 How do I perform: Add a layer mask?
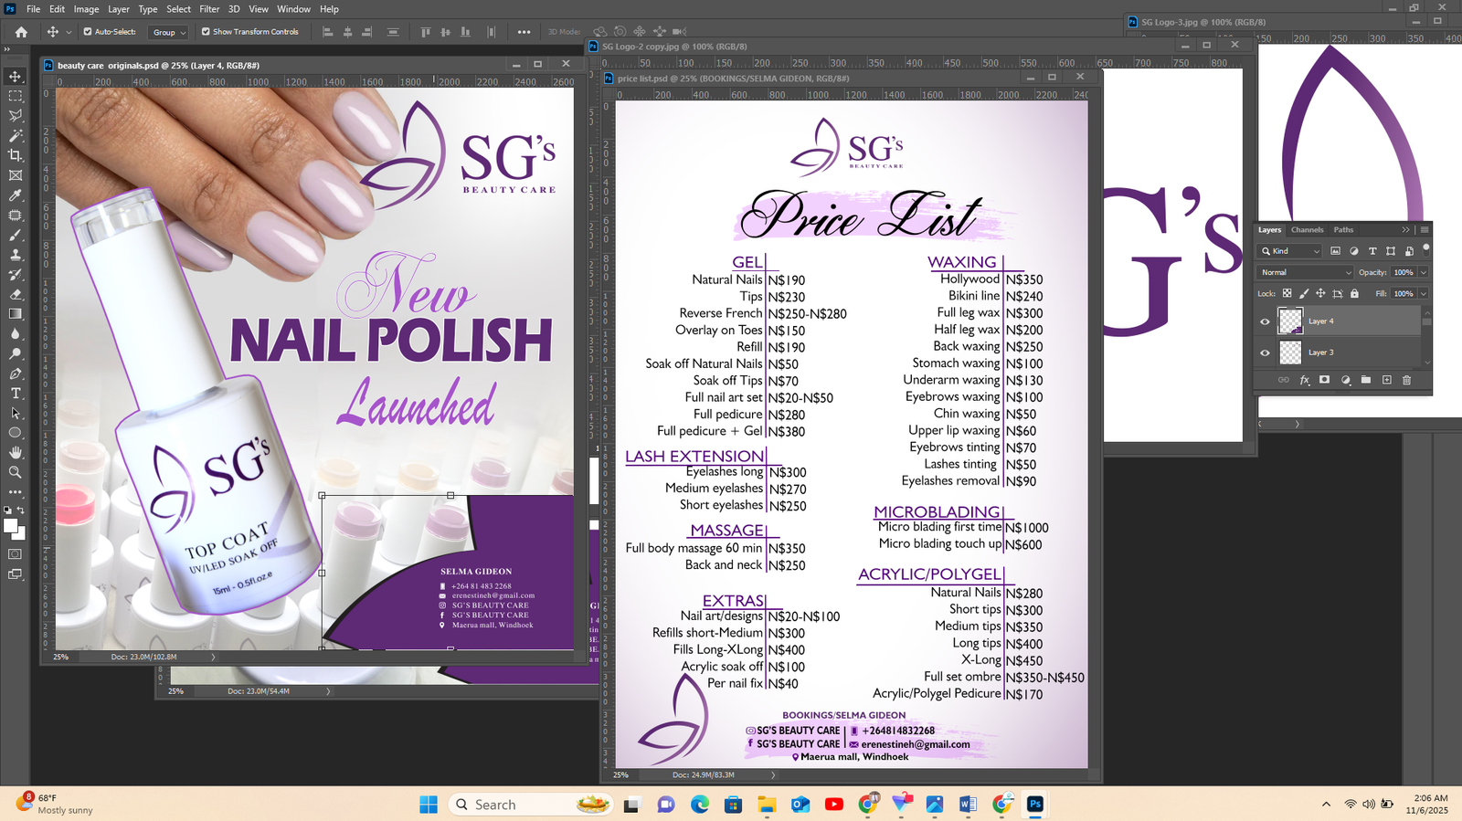point(1324,380)
